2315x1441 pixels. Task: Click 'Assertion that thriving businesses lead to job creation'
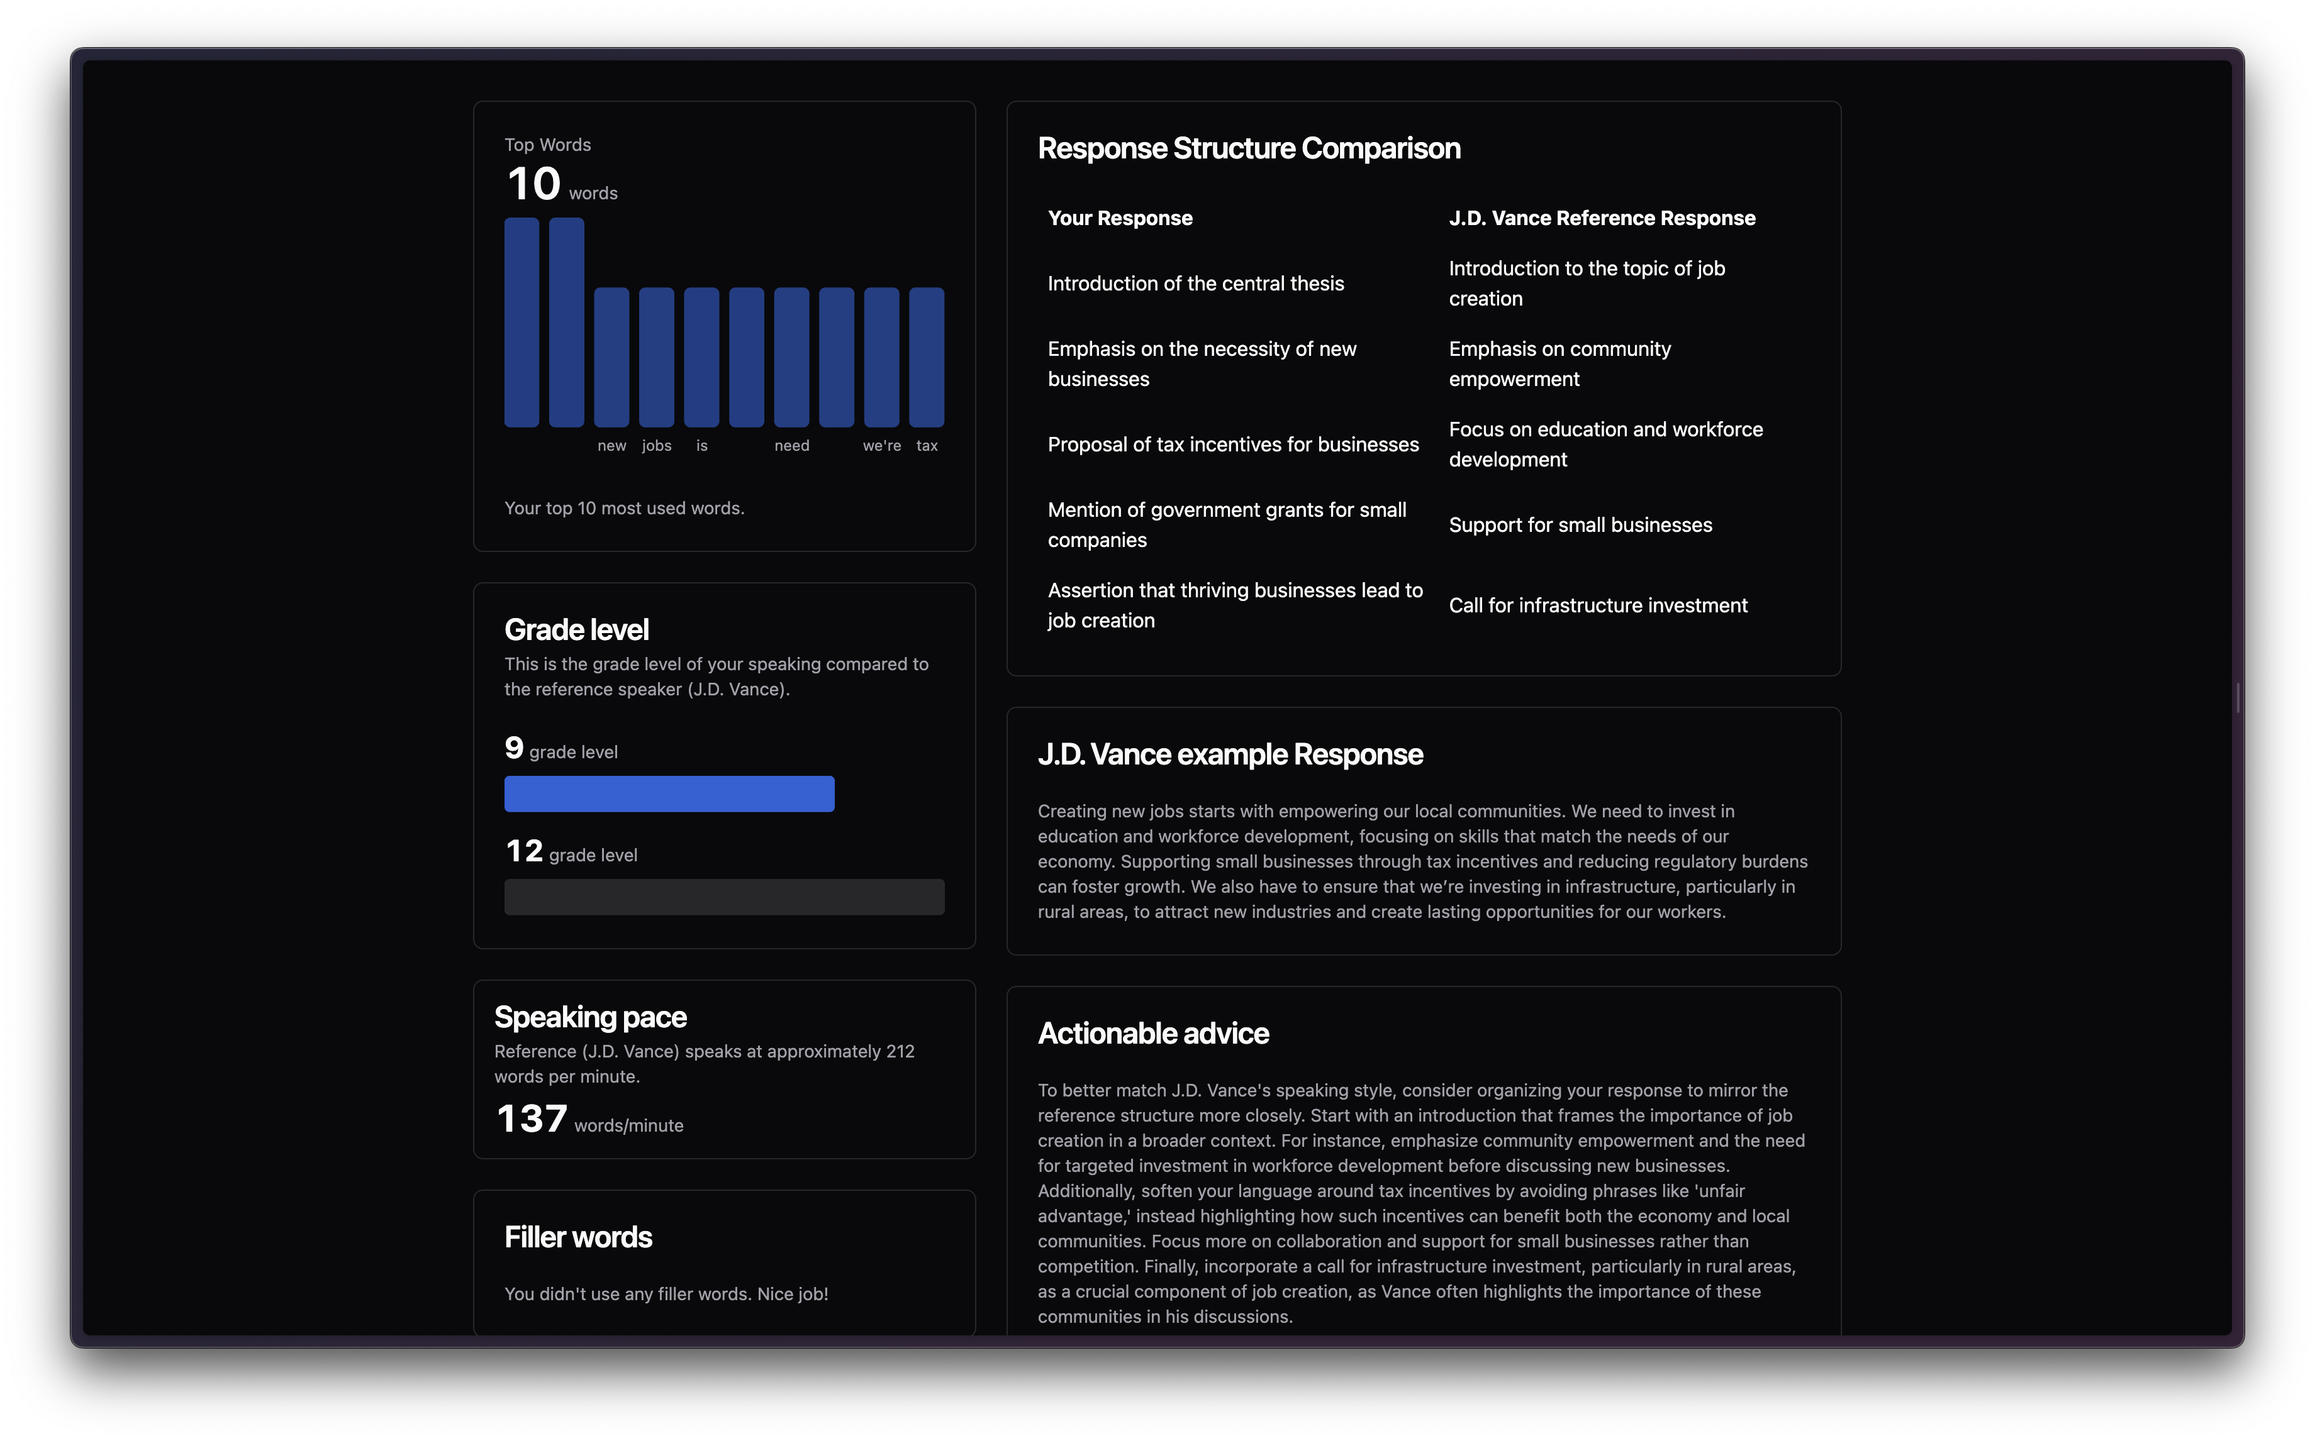pos(1235,604)
